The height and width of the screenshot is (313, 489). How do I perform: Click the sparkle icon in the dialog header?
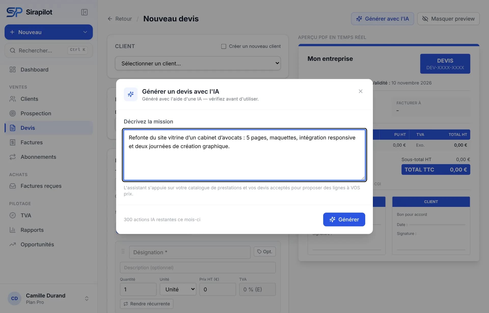coord(131,94)
